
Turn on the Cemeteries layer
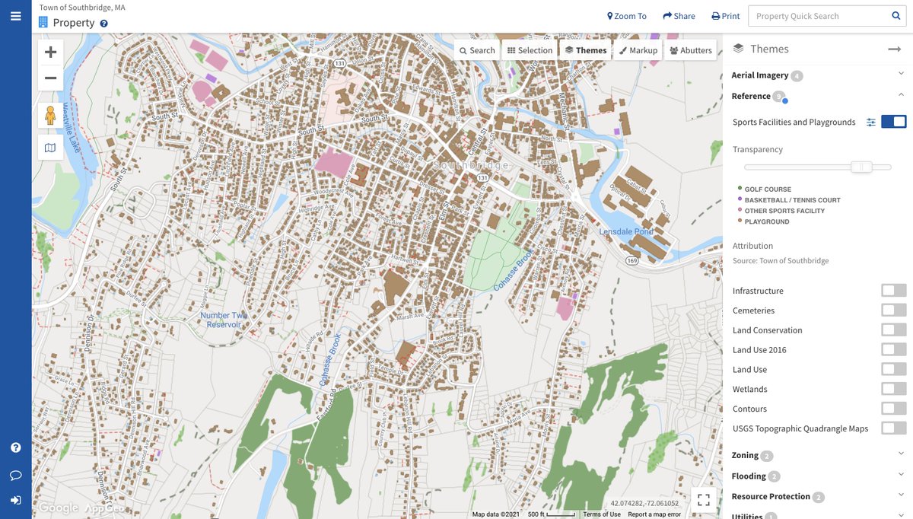click(894, 310)
